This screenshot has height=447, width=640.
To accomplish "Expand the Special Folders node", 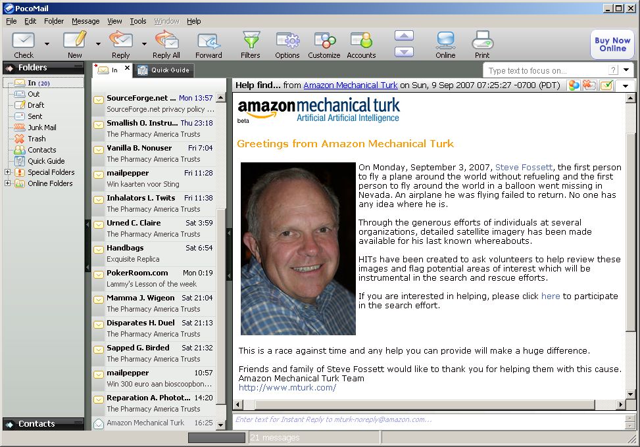I will click(7, 172).
